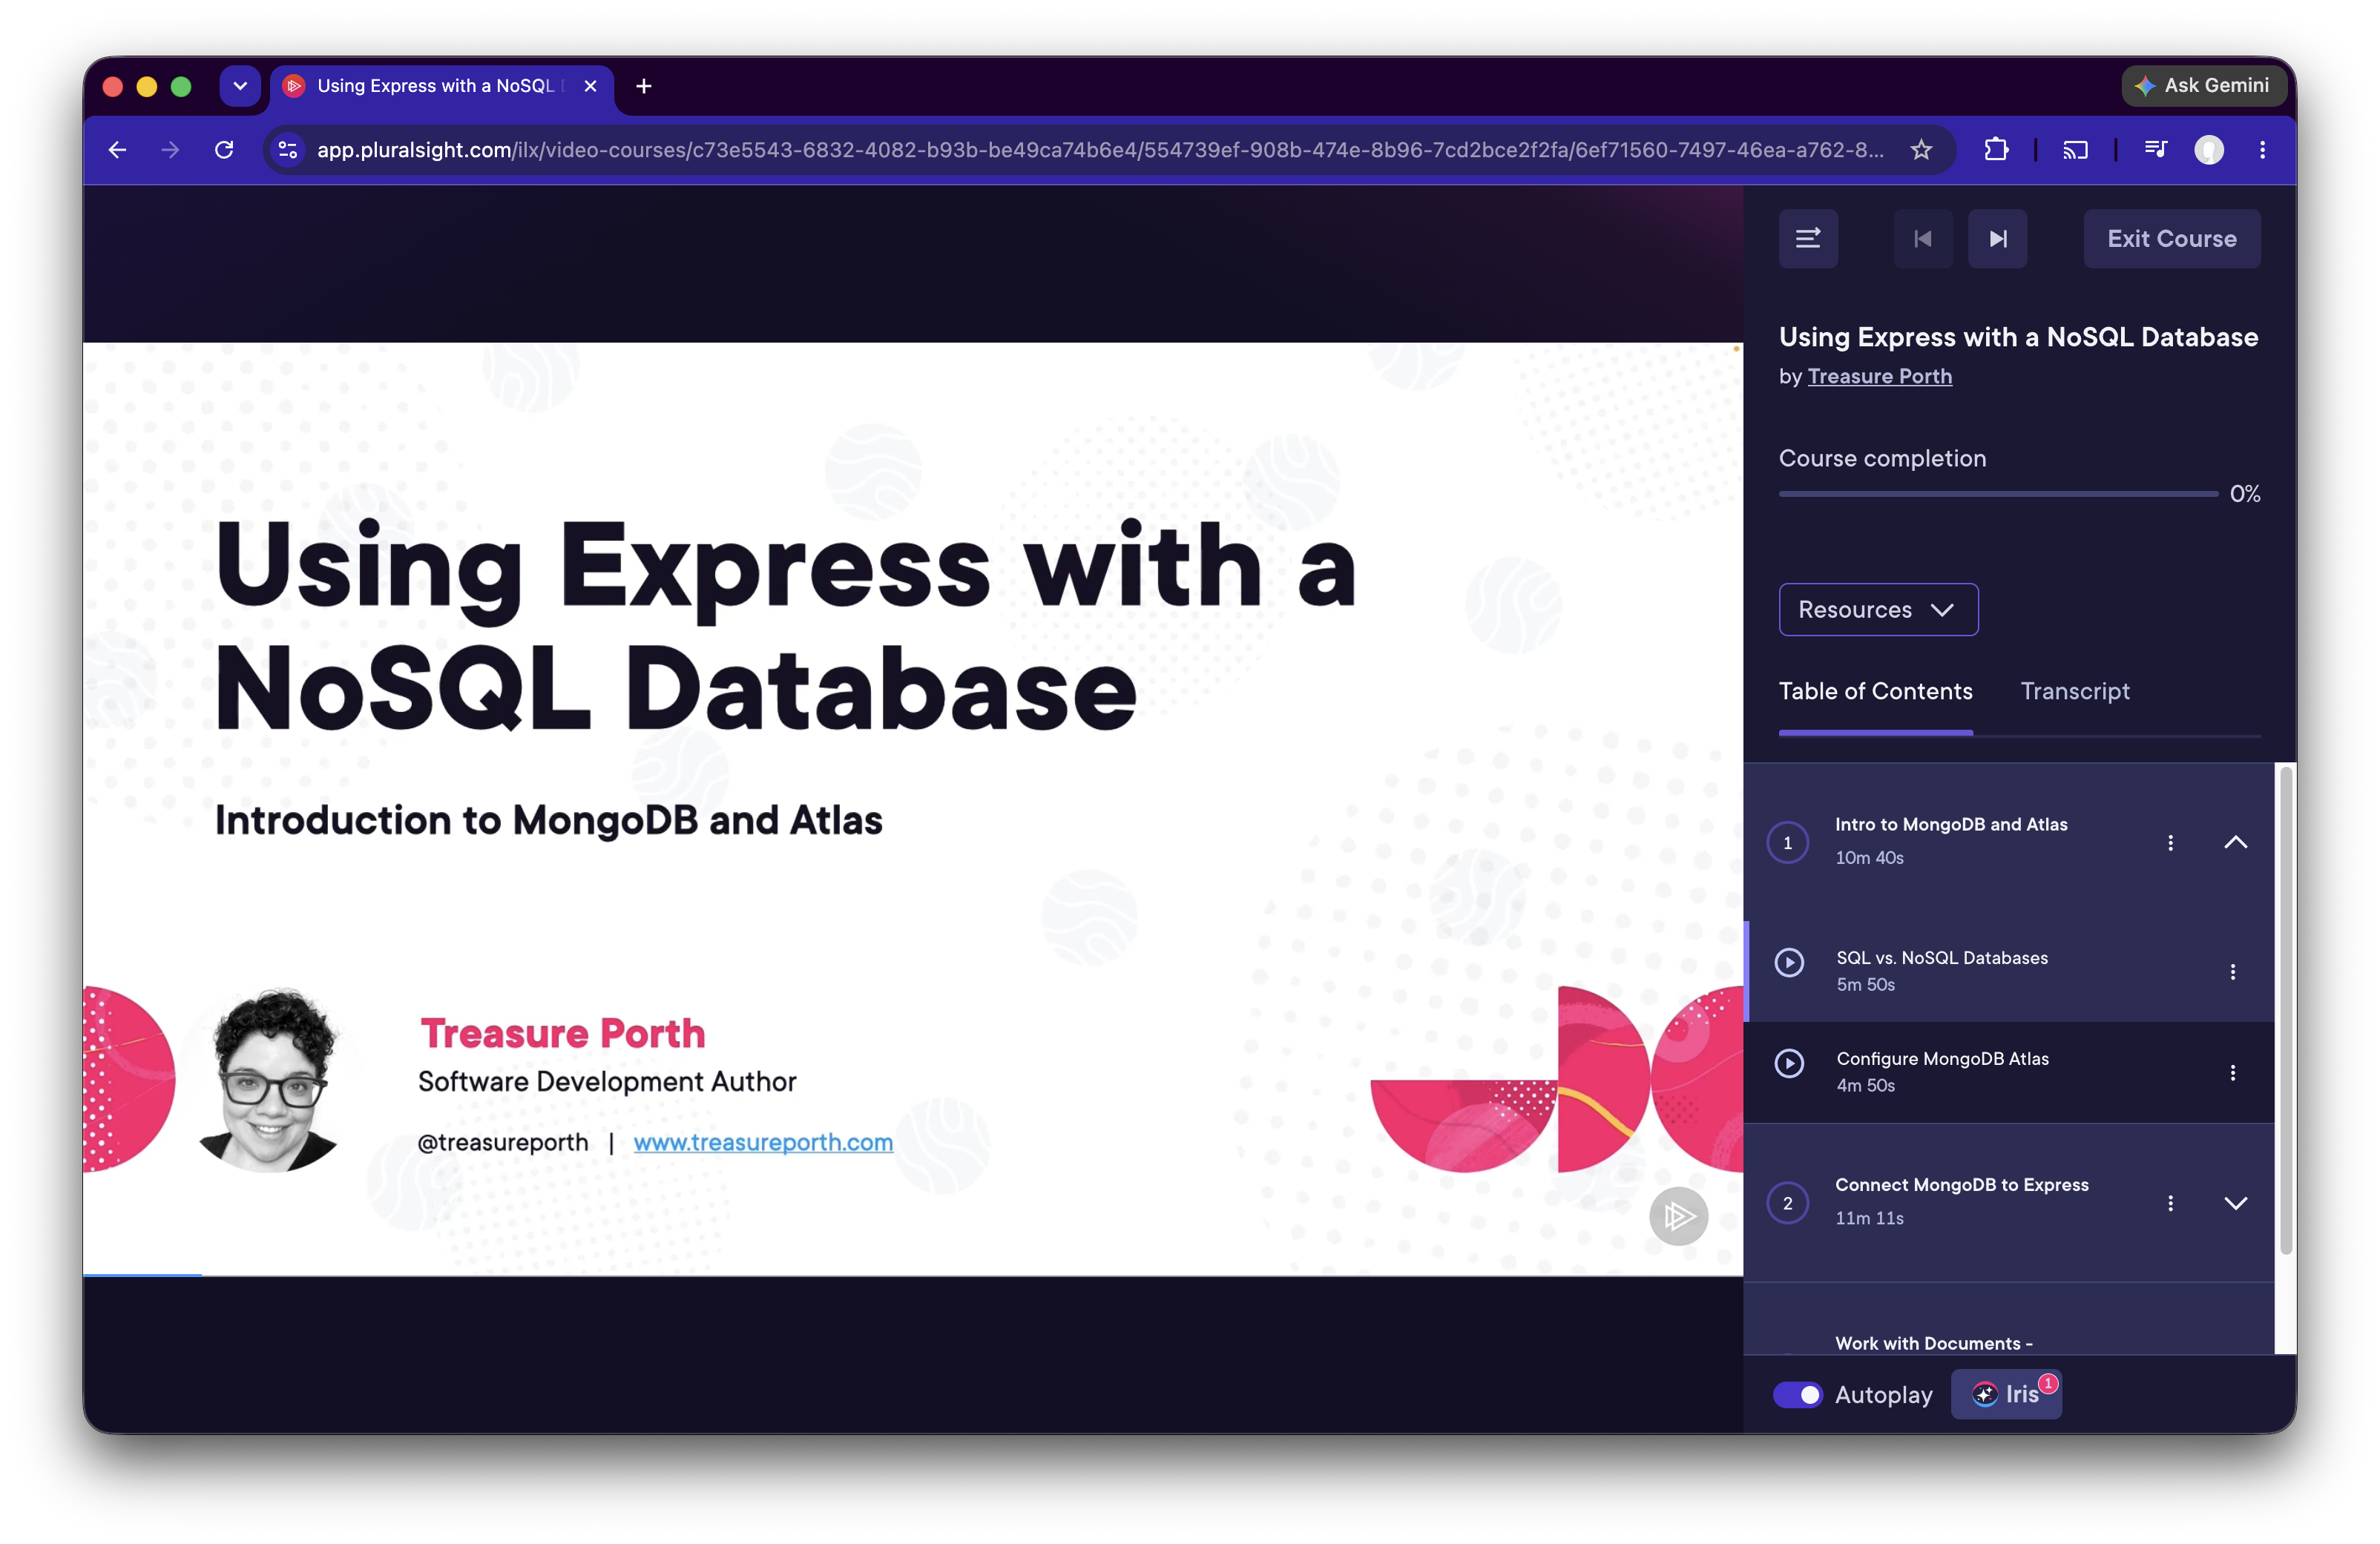Click the Exit Course button
The width and height of the screenshot is (2380, 1544).
coord(2172,239)
